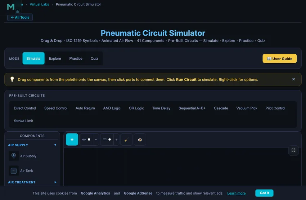
Task: Click the Air Supply component icon
Action: 14,156
